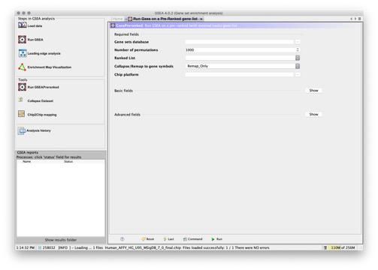Select Run Gsea on a Pre-Ranked gene list tab
378x270 pixels.
(x=165, y=19)
